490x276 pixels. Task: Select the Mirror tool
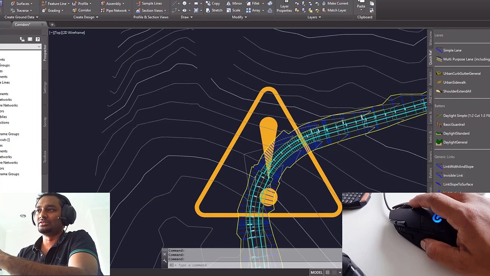point(234,3)
